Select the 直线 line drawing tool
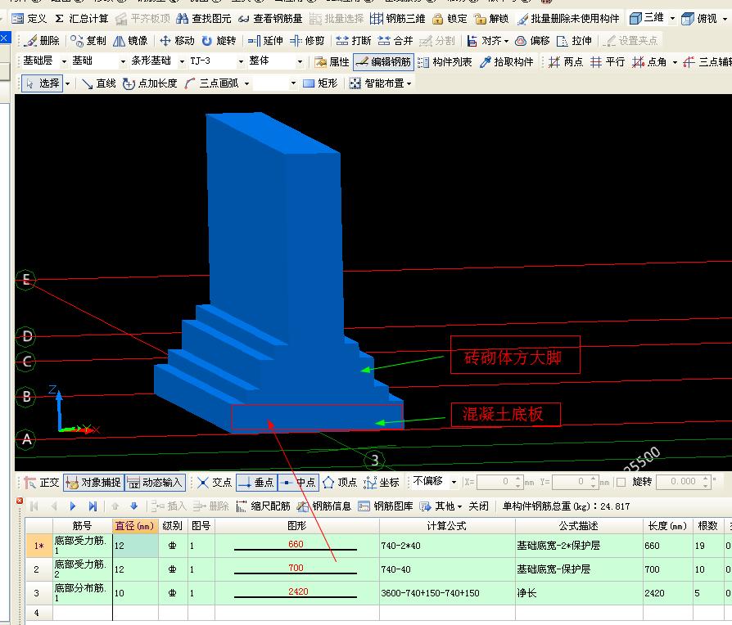The height and width of the screenshot is (625, 732). click(98, 83)
